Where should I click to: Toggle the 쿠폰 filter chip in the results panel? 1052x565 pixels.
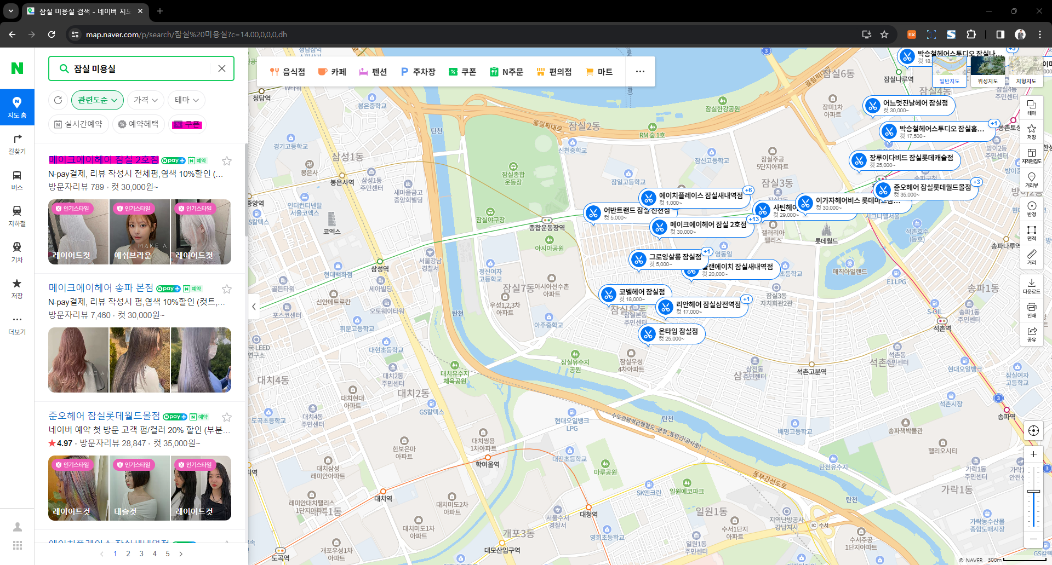pos(187,125)
